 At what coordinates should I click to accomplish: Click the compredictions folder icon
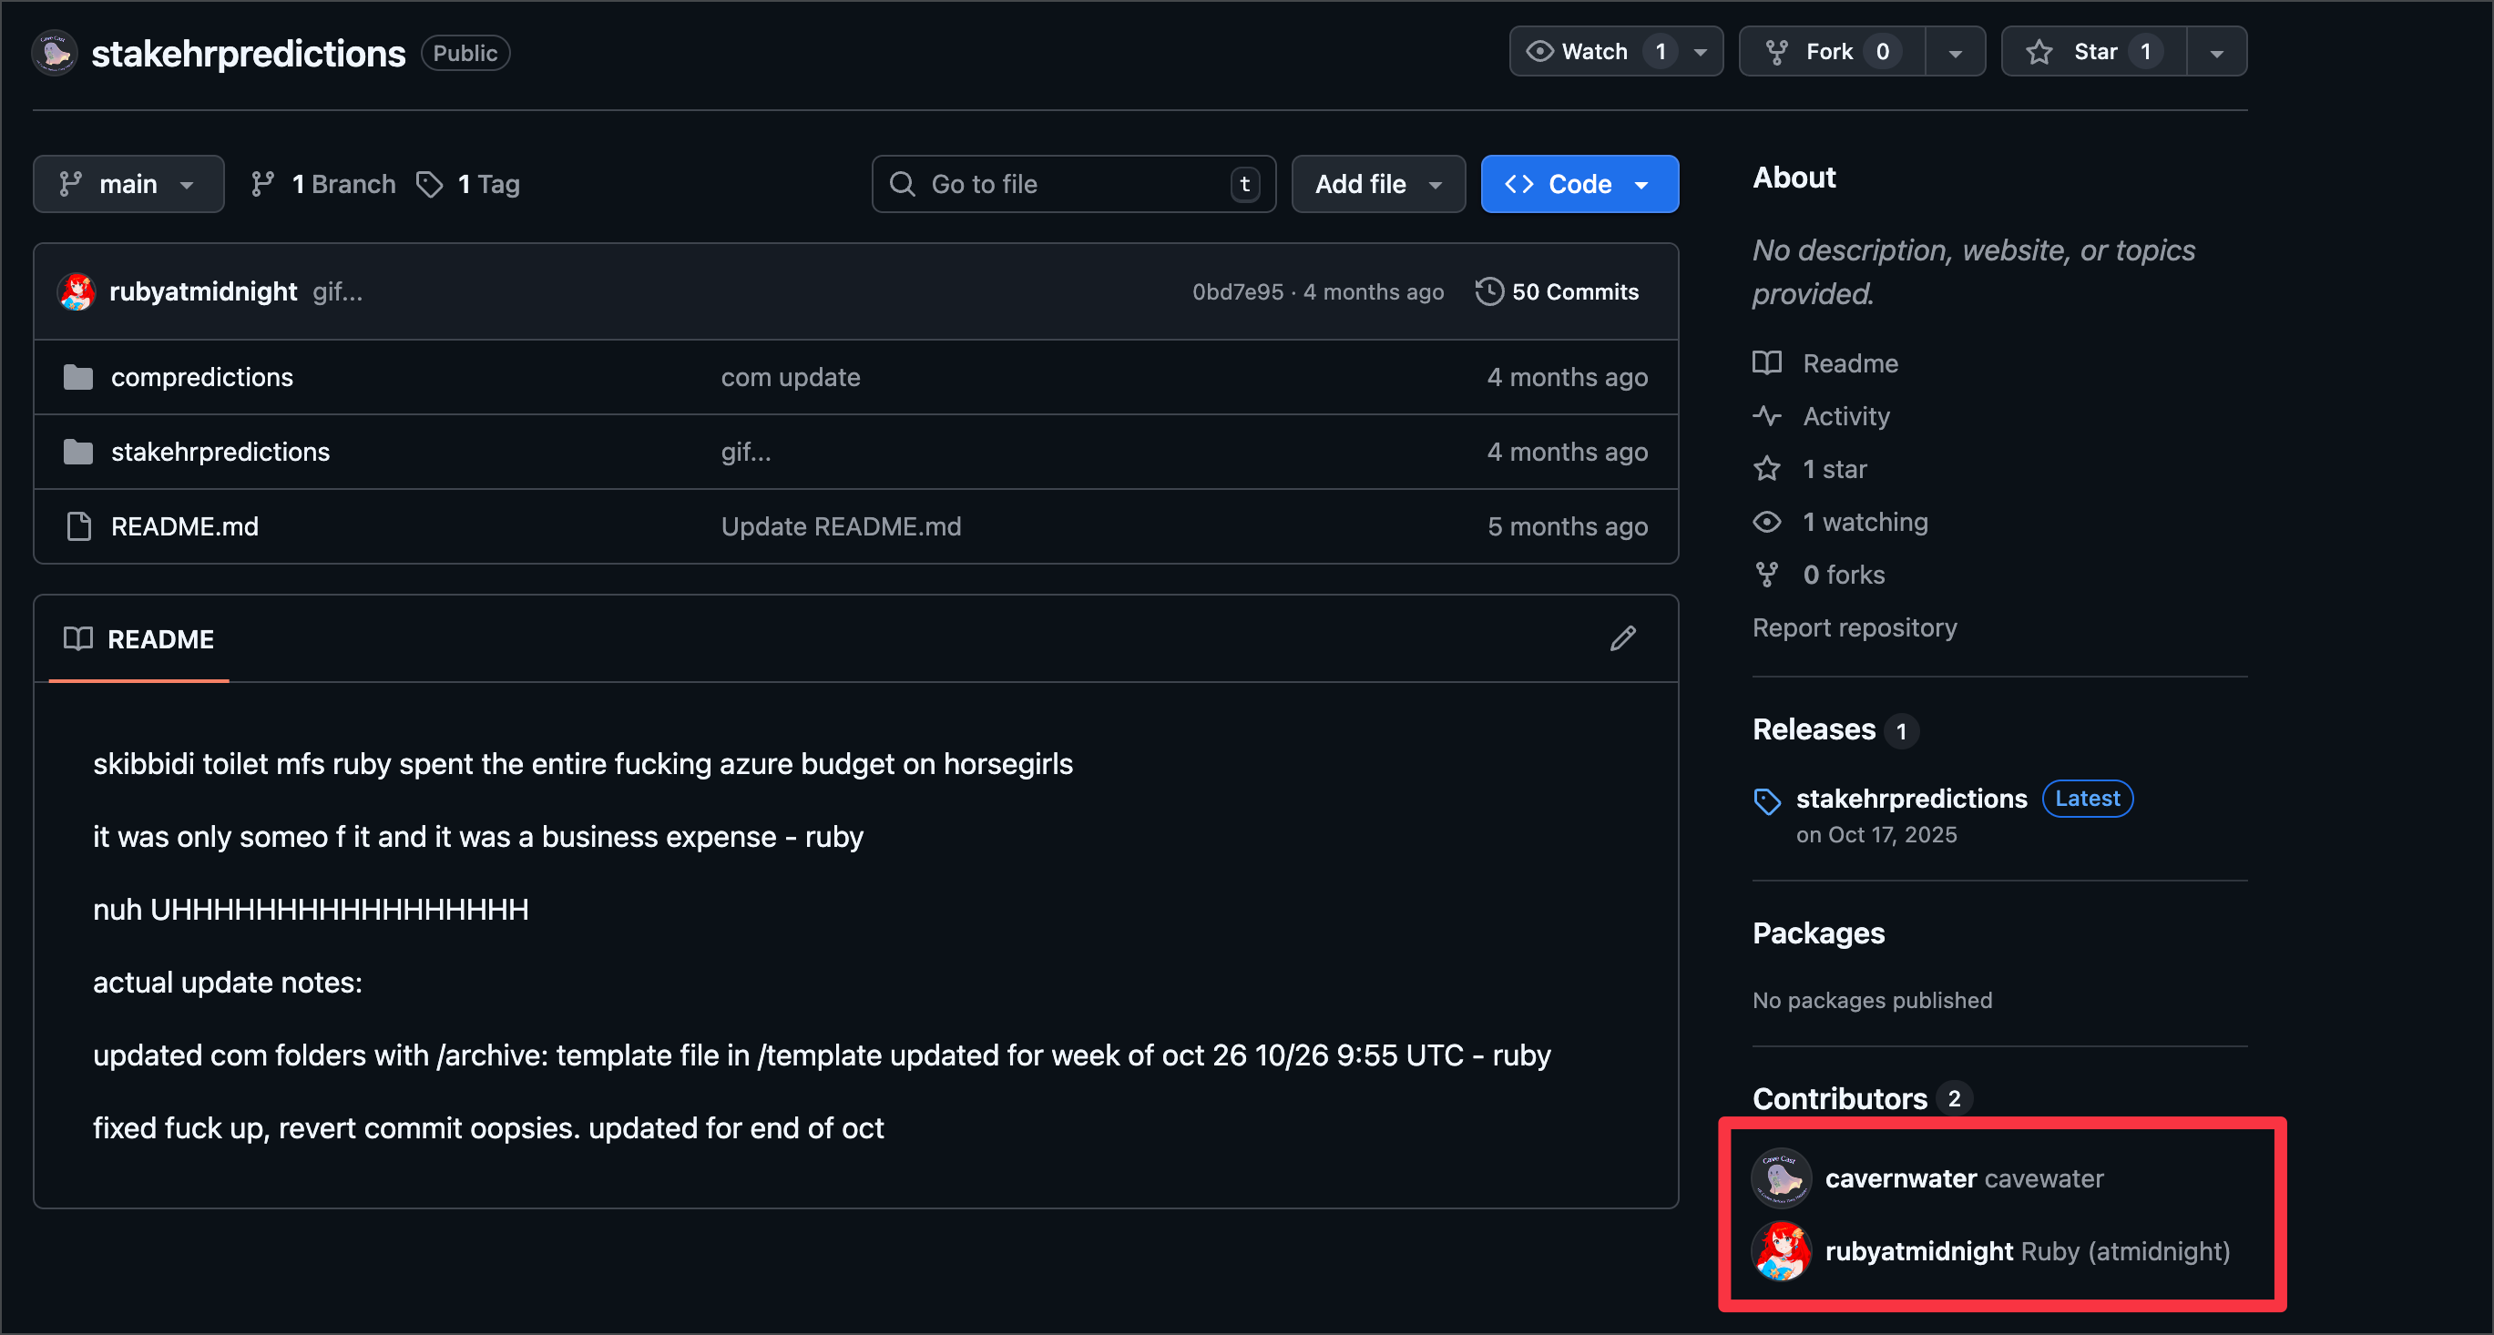point(77,378)
